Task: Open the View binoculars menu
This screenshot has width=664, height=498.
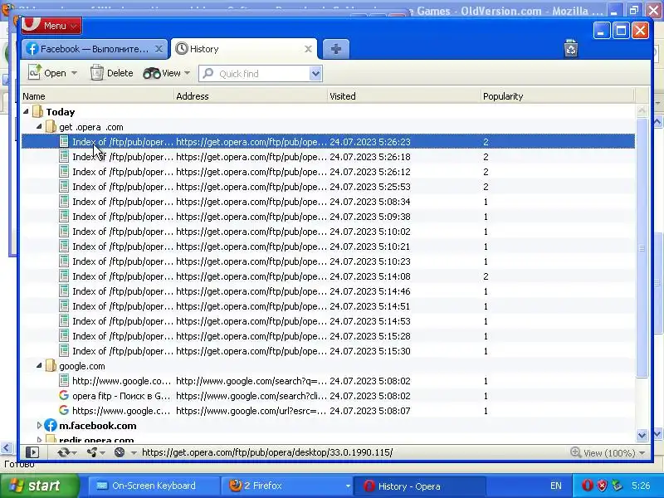Action: tap(167, 73)
